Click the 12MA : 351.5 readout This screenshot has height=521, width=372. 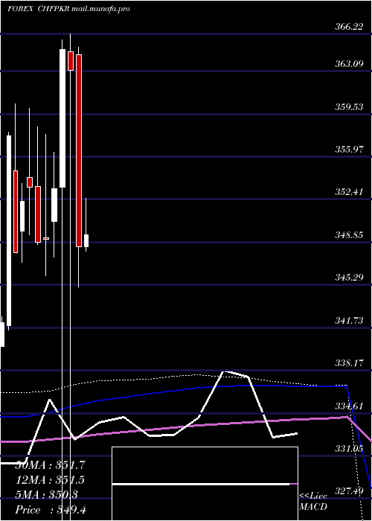pos(50,480)
